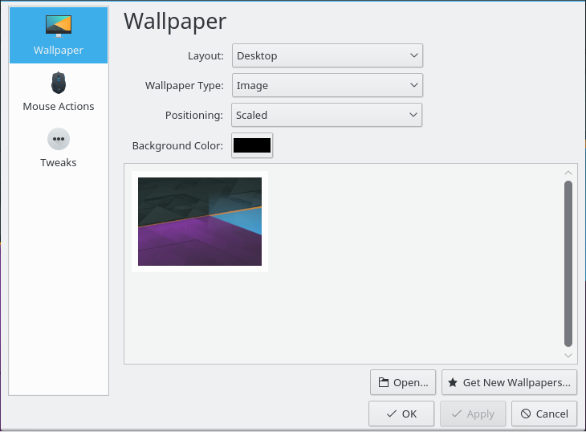Click the checkmark icon on the OK button
Viewport: 586px width, 432px height.
[x=391, y=414]
